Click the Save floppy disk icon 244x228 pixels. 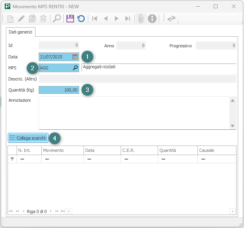(70, 19)
